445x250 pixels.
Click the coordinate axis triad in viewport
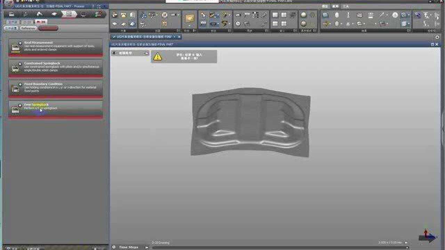(x=427, y=236)
